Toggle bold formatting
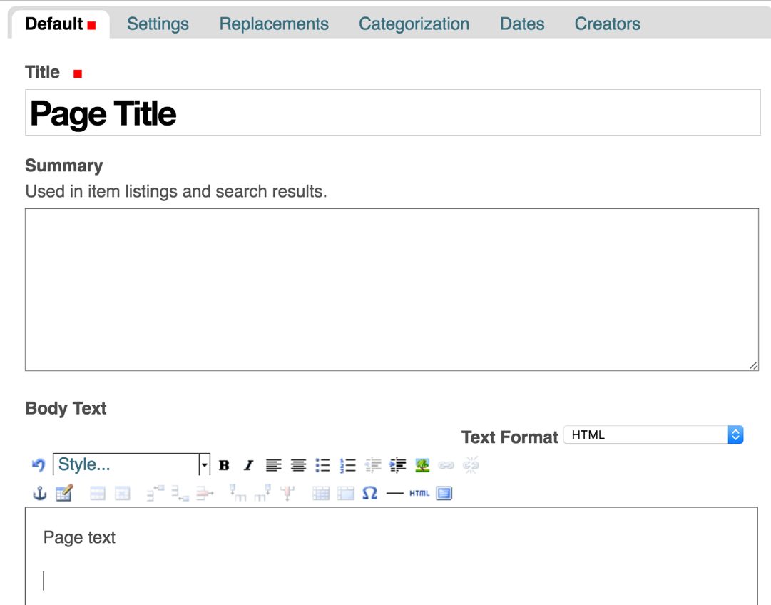Viewport: 771px width, 605px height. [x=224, y=465]
